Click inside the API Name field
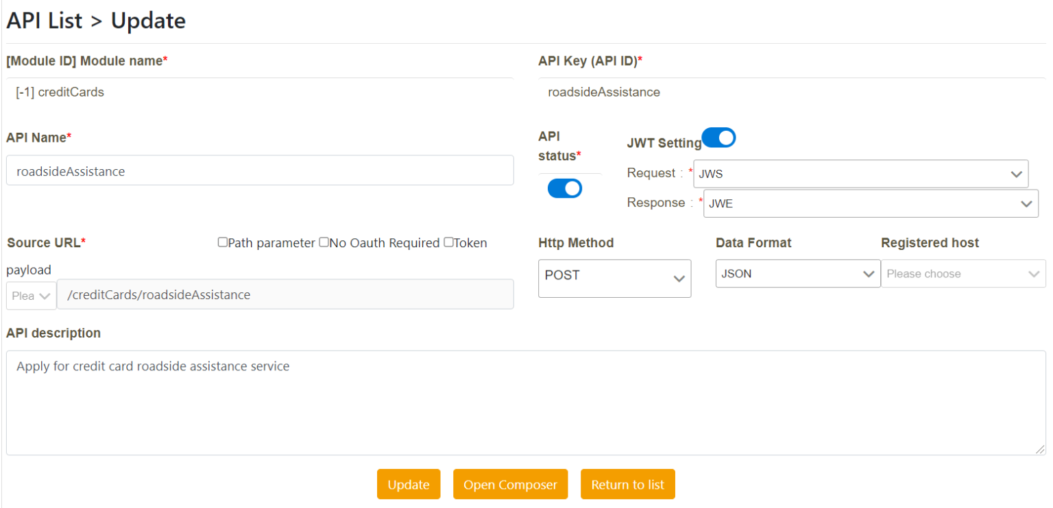 click(261, 170)
